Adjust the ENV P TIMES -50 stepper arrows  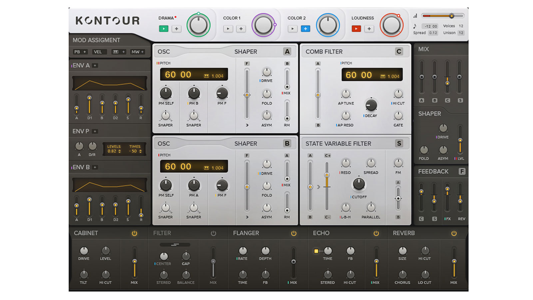[140, 151]
